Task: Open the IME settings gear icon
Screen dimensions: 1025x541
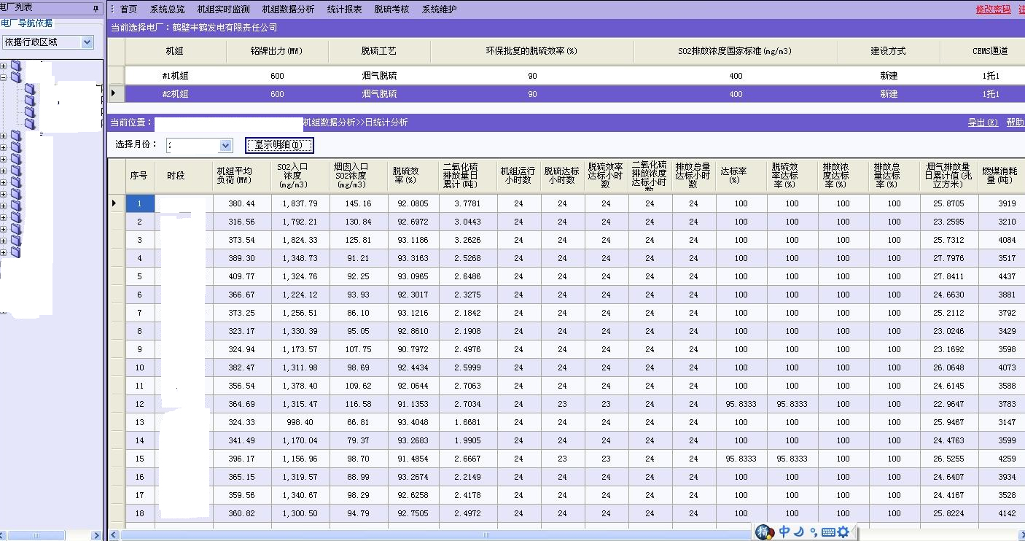Action: pyautogui.click(x=843, y=532)
